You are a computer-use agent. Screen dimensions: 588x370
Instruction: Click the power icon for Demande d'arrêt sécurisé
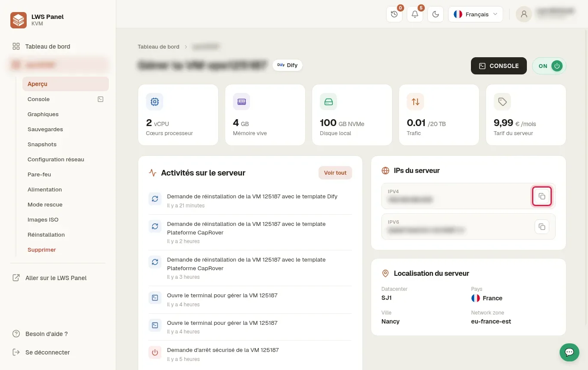pyautogui.click(x=155, y=352)
